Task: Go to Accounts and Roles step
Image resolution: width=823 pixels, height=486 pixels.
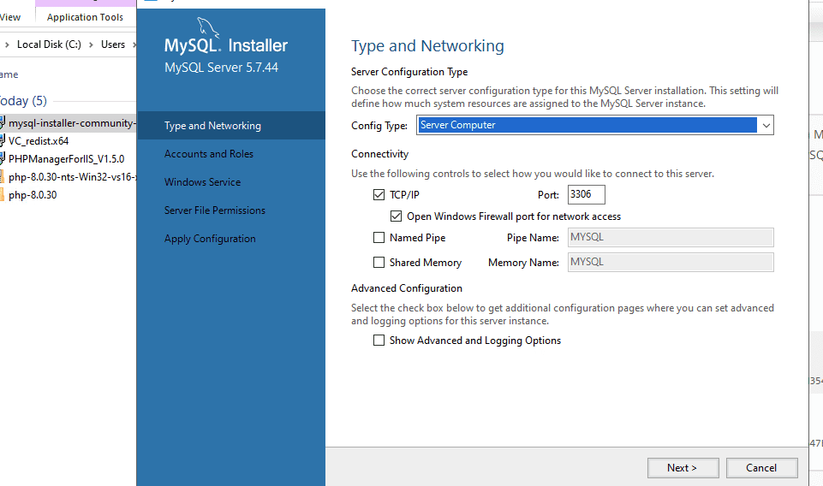Action: 209,154
